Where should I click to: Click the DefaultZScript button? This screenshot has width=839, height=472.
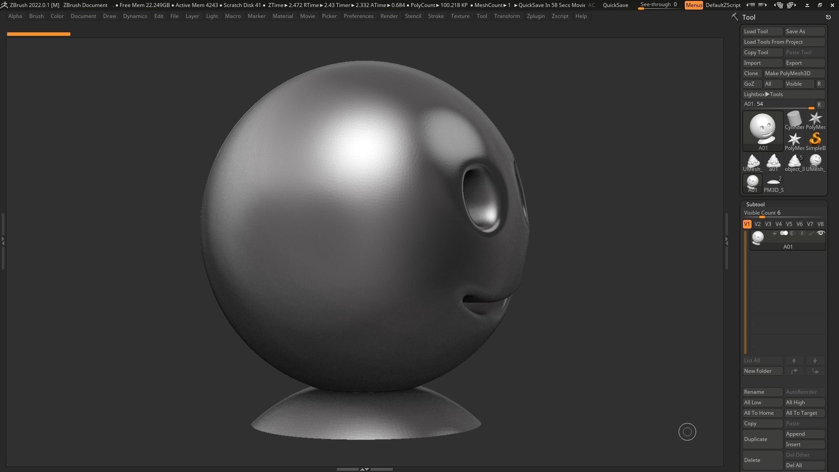pos(723,5)
